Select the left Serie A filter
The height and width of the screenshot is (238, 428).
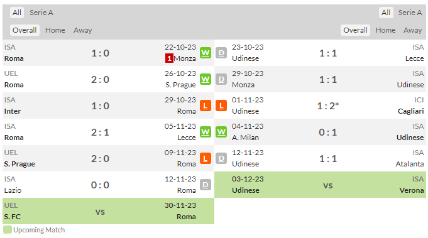pyautogui.click(x=41, y=13)
